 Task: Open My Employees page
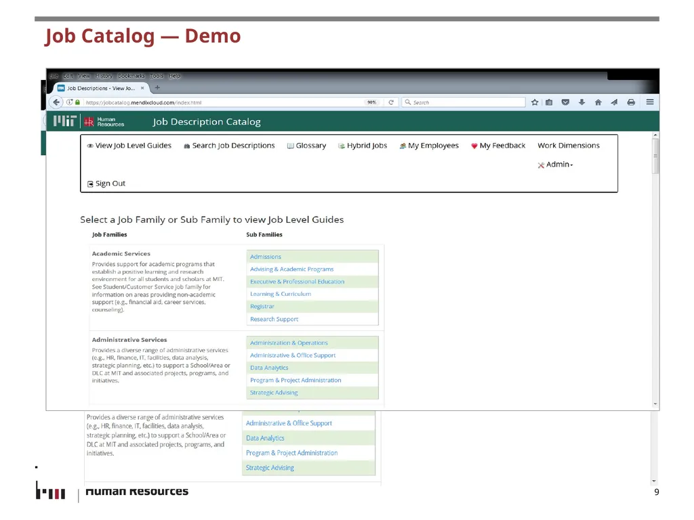(429, 146)
